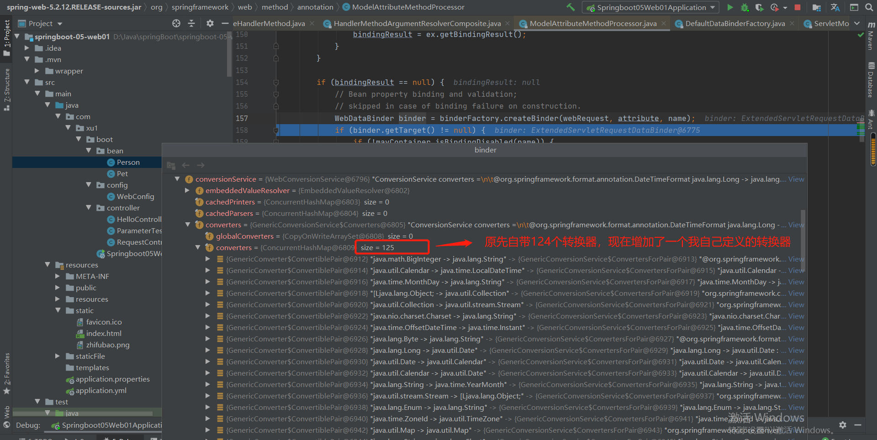
Task: Open the Ant tool window on the right
Action: pyautogui.click(x=871, y=120)
